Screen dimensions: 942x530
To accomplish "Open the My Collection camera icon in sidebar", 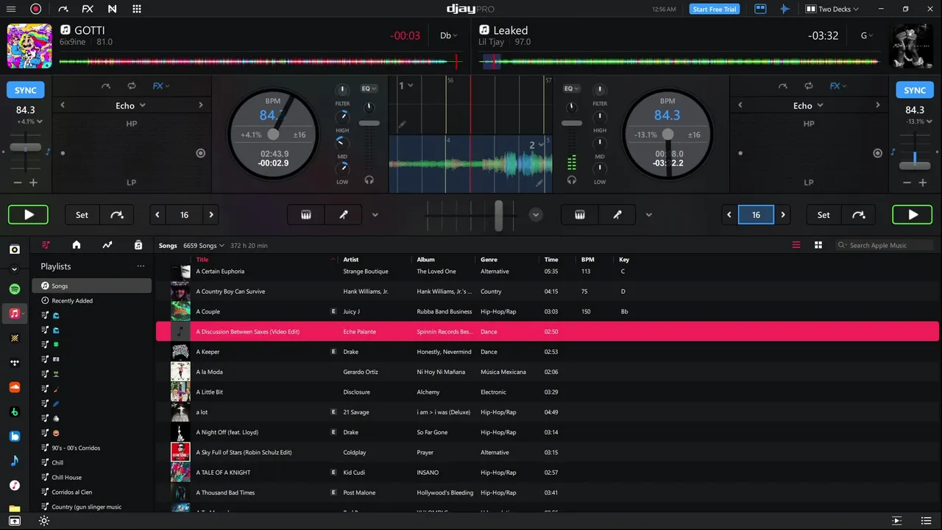I will click(14, 250).
